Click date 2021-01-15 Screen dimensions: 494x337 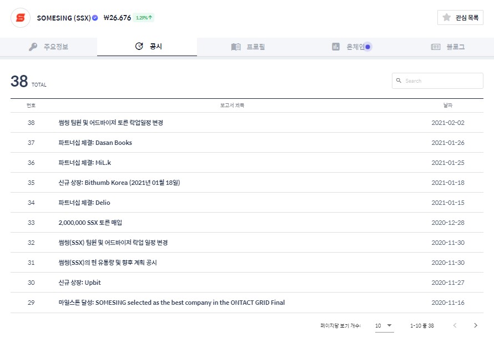448,203
